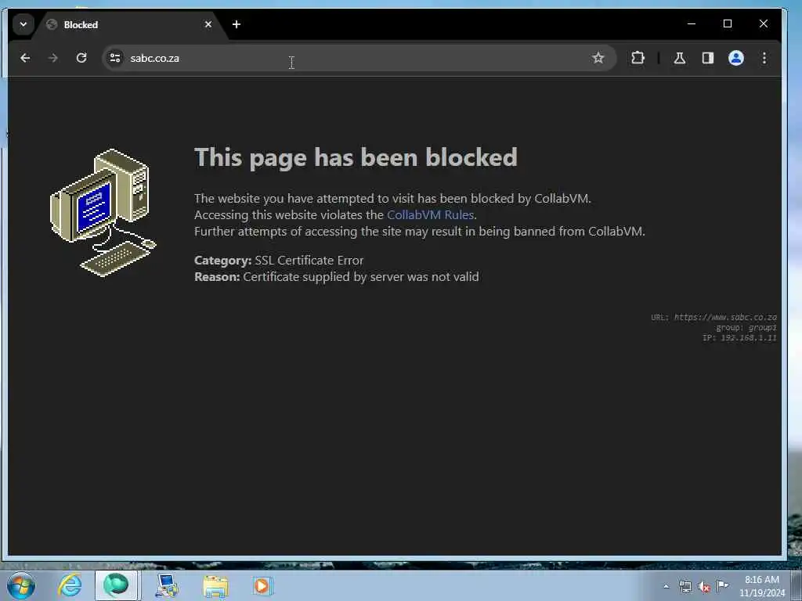Viewport: 802px width, 601px height.
Task: Click the IP: 192.168.1.11 text
Action: point(739,338)
